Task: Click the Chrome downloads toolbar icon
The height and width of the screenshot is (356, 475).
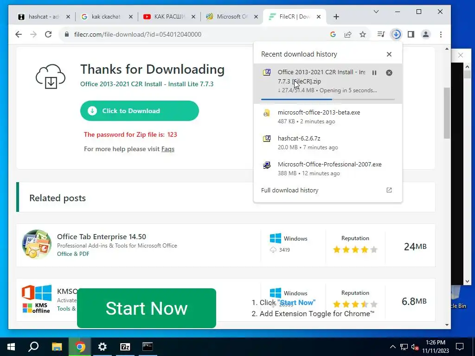Action: point(396,34)
